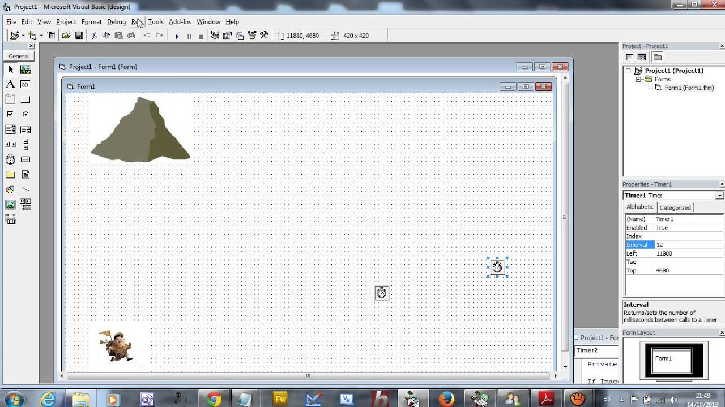Click the Interval value field showing 12
Screen dimensions: 725x407
coord(689,245)
